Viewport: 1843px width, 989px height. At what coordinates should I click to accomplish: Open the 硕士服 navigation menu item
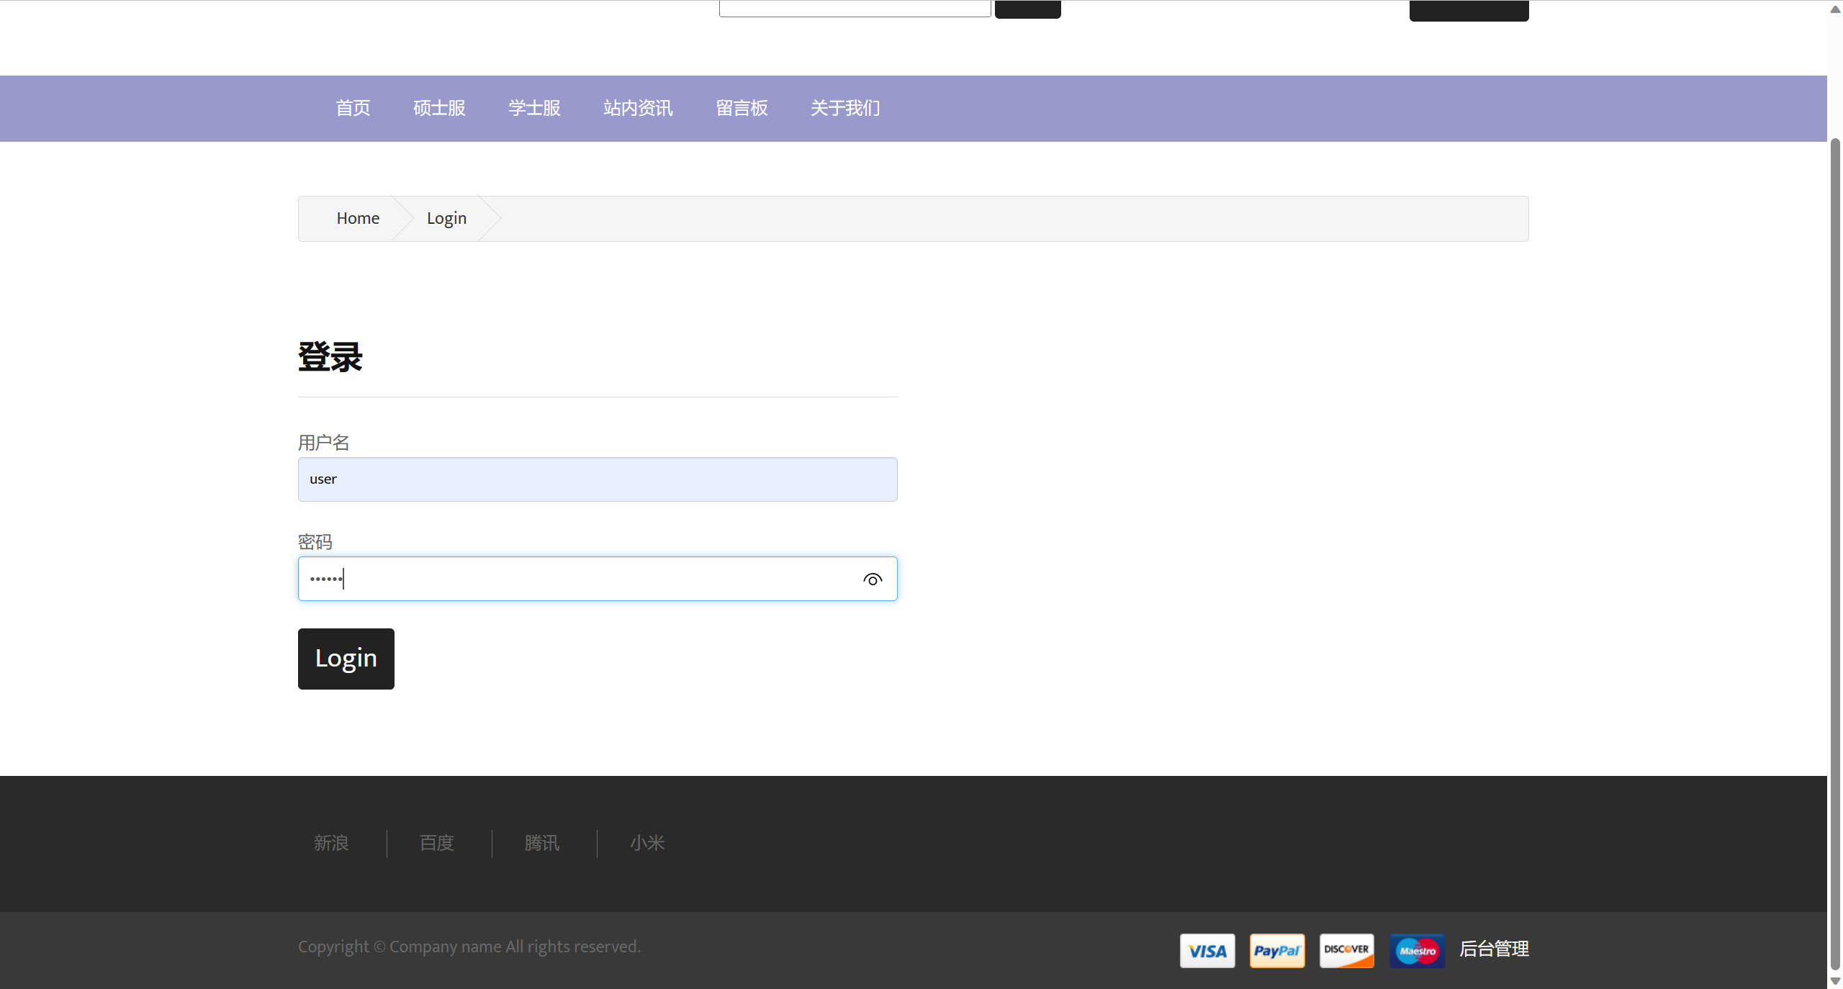pyautogui.click(x=439, y=108)
